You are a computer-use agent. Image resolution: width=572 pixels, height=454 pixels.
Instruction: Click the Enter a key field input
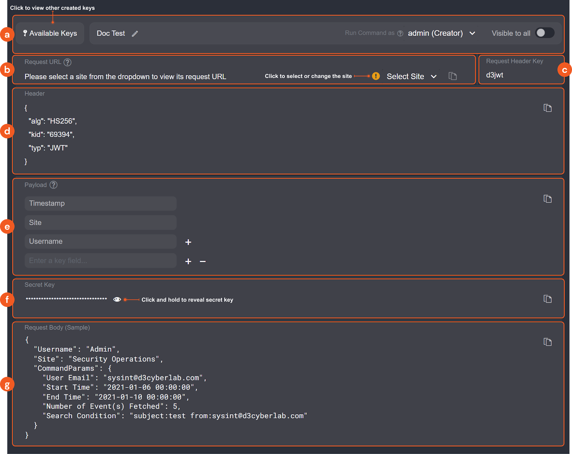pyautogui.click(x=100, y=260)
